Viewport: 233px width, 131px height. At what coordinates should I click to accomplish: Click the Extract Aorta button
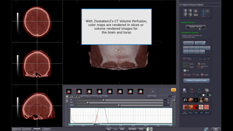pyautogui.click(x=186, y=52)
